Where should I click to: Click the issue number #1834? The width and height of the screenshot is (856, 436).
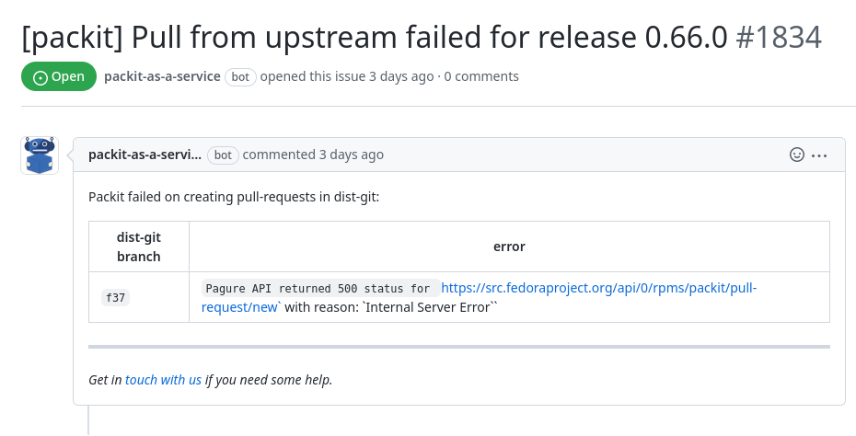point(779,37)
